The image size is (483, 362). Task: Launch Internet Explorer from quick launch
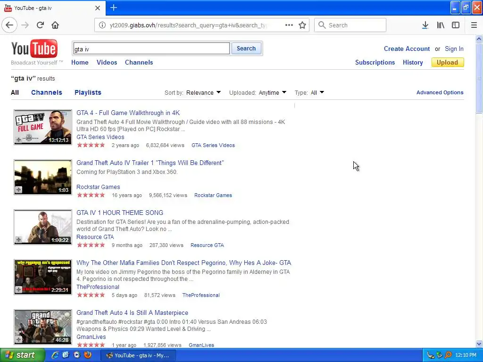point(55,355)
